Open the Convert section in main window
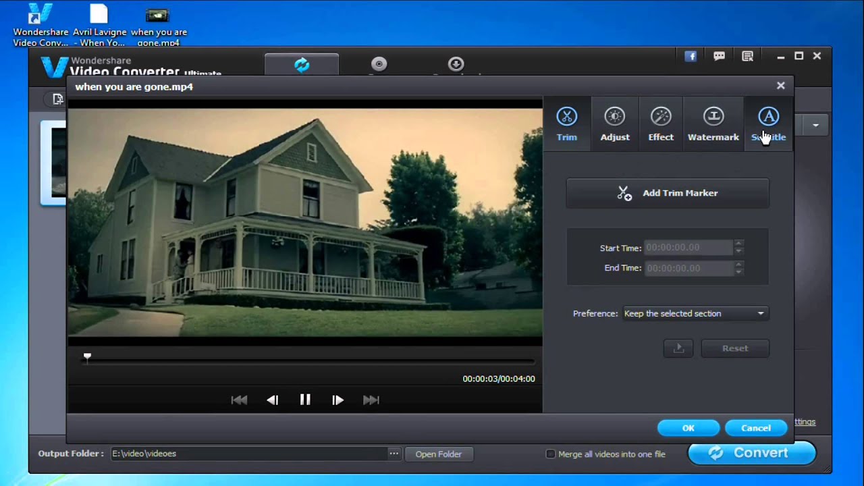The height and width of the screenshot is (486, 864). [302, 65]
